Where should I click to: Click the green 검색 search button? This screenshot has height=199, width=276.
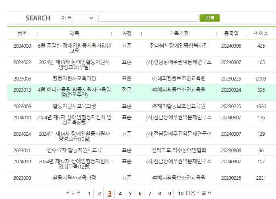[210, 18]
